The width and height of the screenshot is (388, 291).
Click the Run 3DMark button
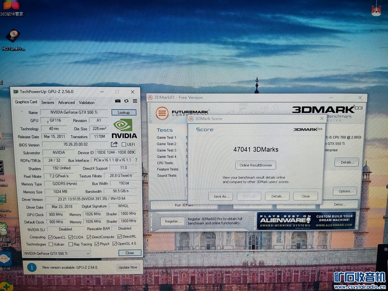point(184,205)
